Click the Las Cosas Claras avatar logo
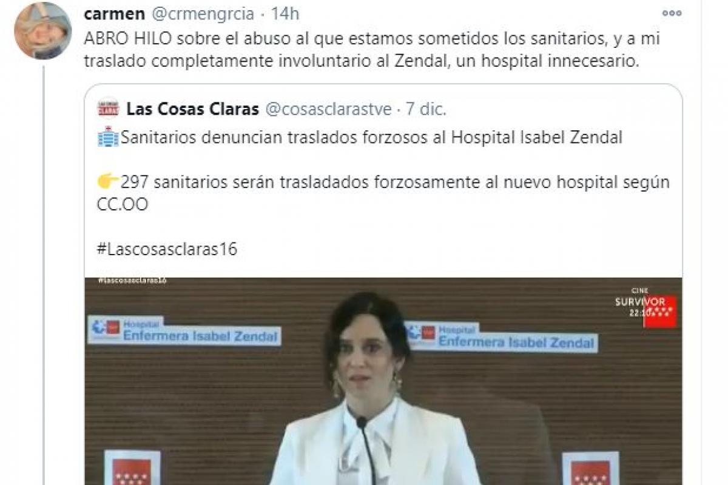 click(x=107, y=109)
